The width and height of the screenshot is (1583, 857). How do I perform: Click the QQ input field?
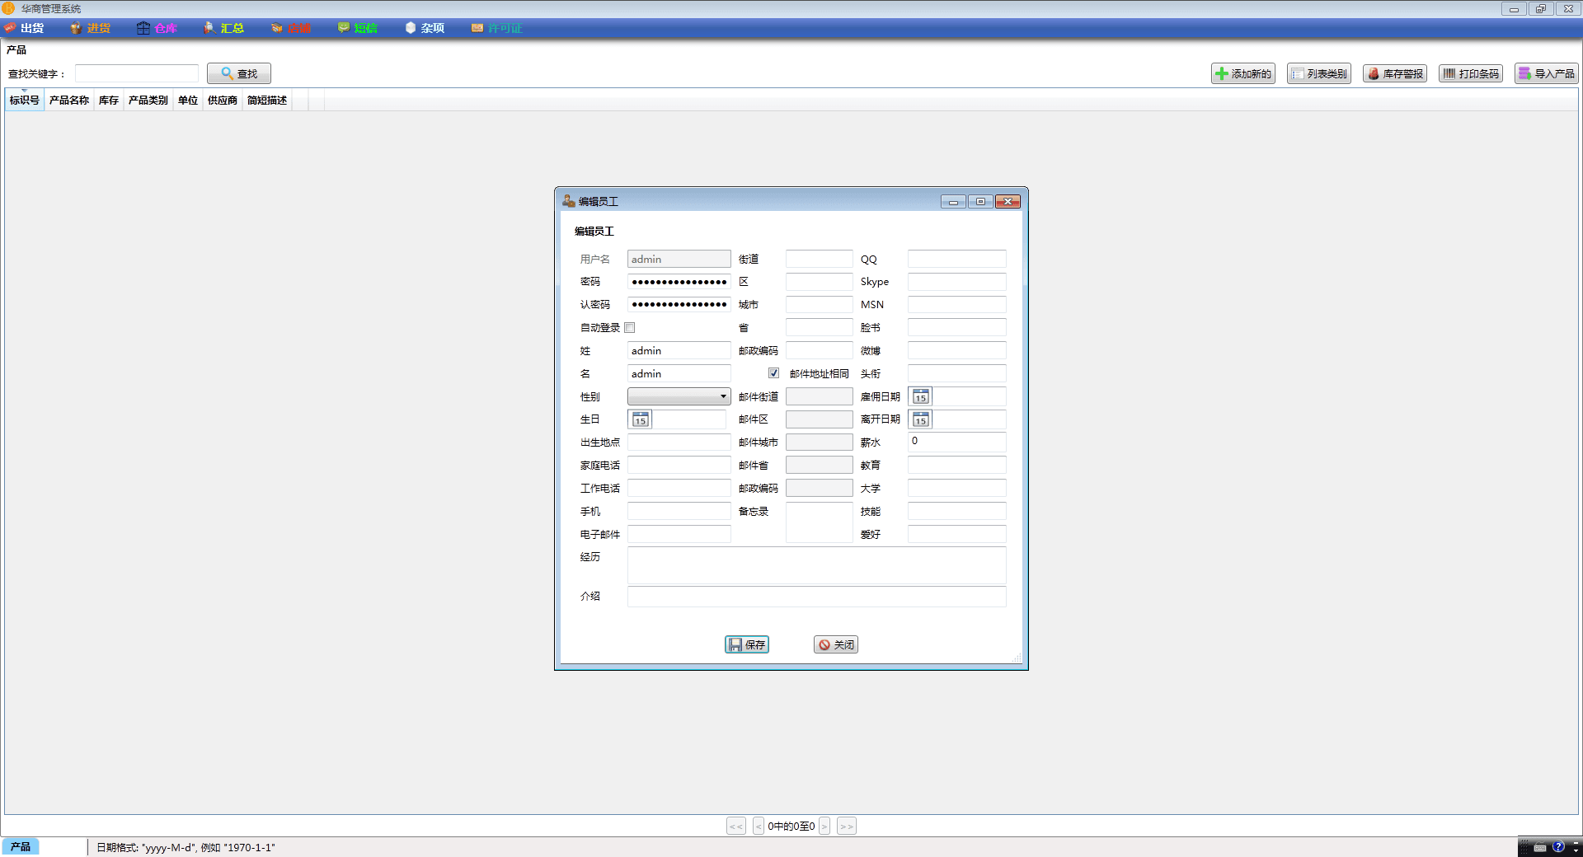pyautogui.click(x=957, y=259)
